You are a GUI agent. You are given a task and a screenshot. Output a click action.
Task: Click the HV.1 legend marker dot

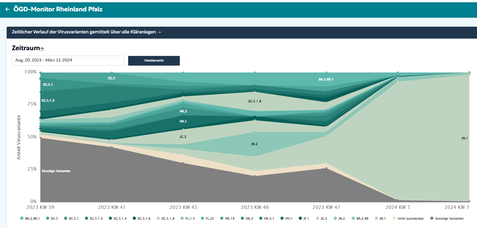pos(282,218)
